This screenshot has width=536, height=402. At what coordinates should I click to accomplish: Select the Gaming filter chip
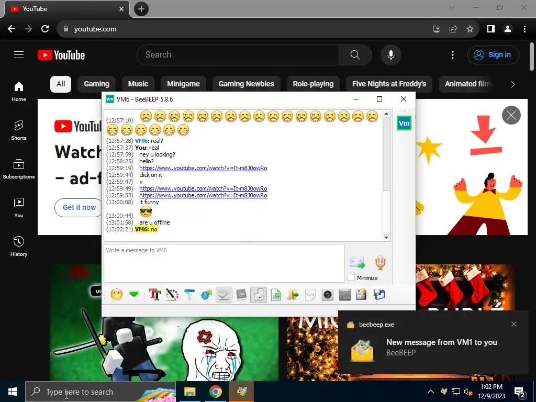[x=96, y=84]
